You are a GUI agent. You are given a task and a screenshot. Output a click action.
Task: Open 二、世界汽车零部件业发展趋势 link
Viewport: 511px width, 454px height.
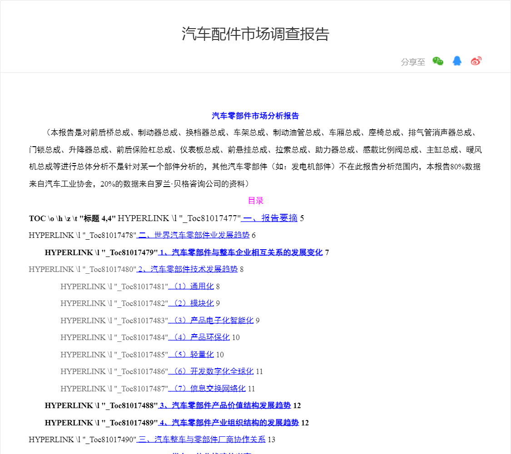193,235
